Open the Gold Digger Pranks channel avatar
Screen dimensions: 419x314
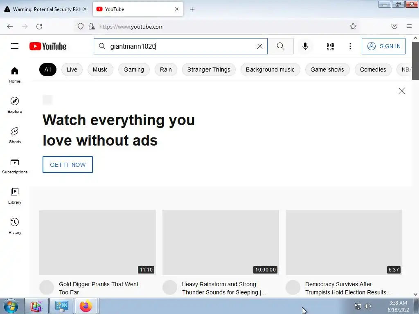pos(47,287)
